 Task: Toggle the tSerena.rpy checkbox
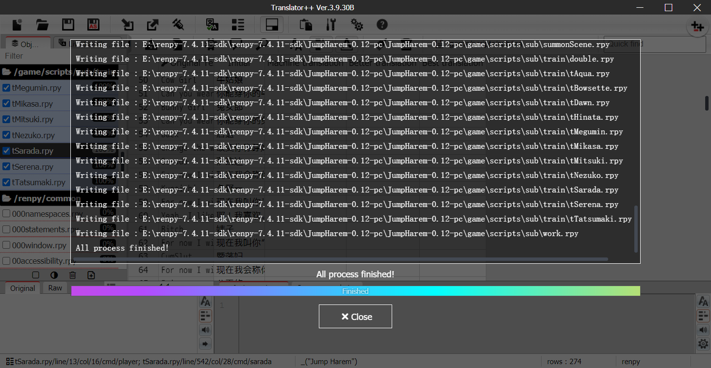click(x=6, y=167)
